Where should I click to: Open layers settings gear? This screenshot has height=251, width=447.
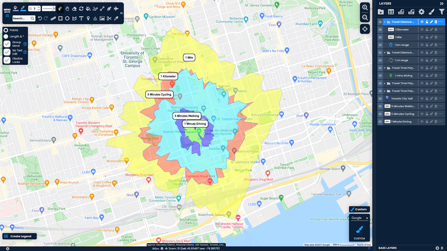click(x=421, y=12)
